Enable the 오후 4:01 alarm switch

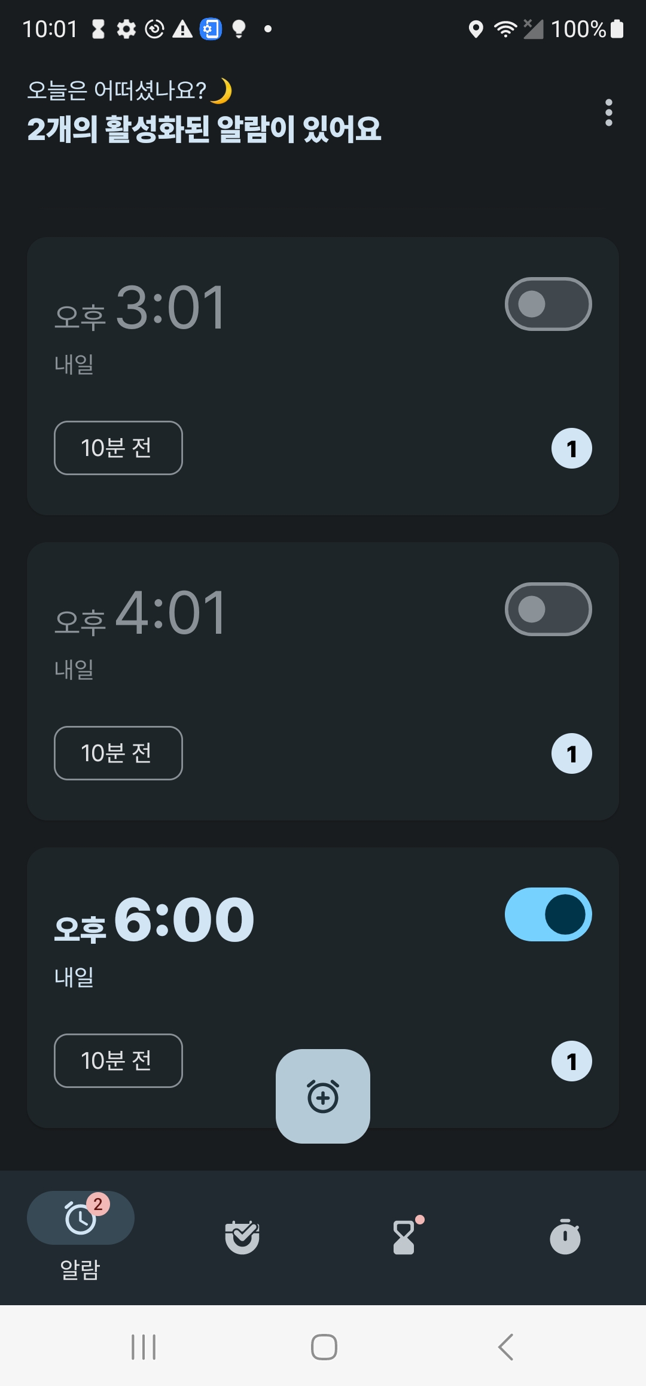coord(549,609)
